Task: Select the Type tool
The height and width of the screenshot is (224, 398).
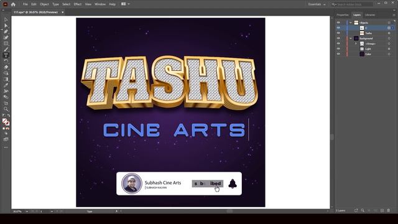Action: click(x=6, y=55)
